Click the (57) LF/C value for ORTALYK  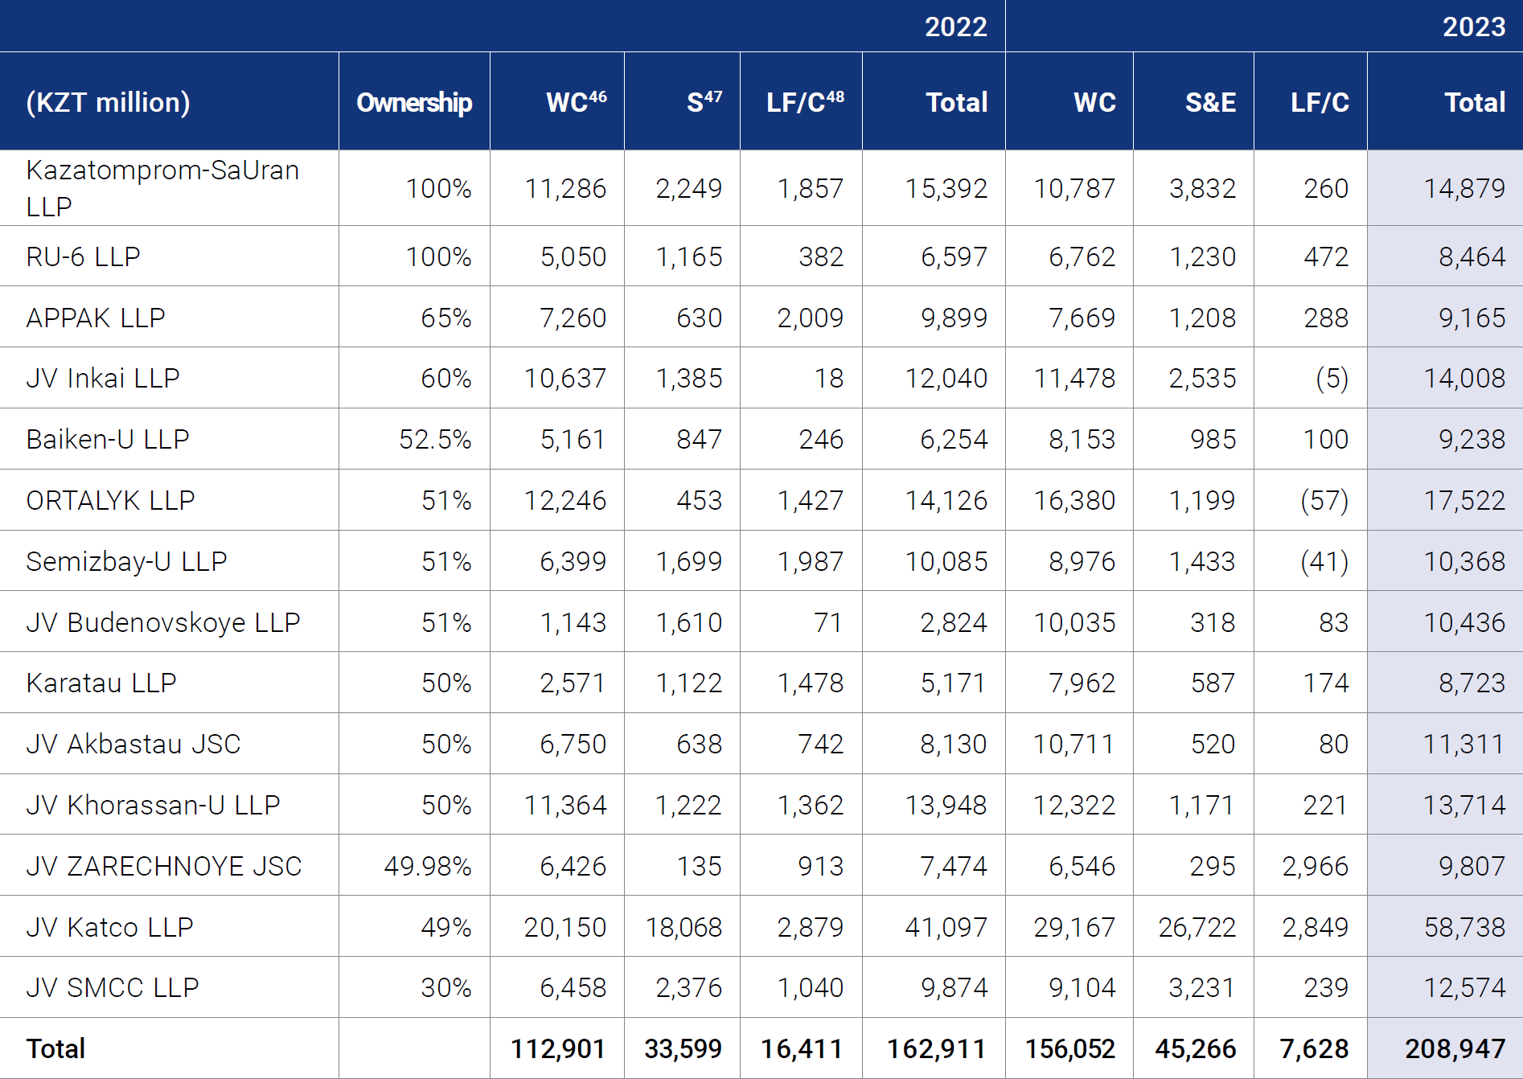click(x=1324, y=500)
